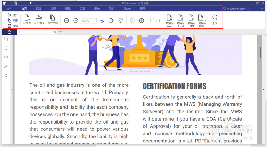Choose the 编辑 edit tool in the toolbar
The width and height of the screenshot is (267, 147).
[x=13, y=26]
